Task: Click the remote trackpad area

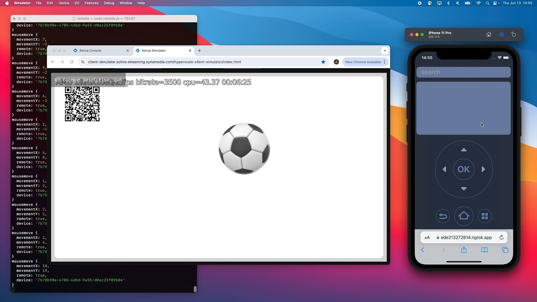Action: coord(464,108)
